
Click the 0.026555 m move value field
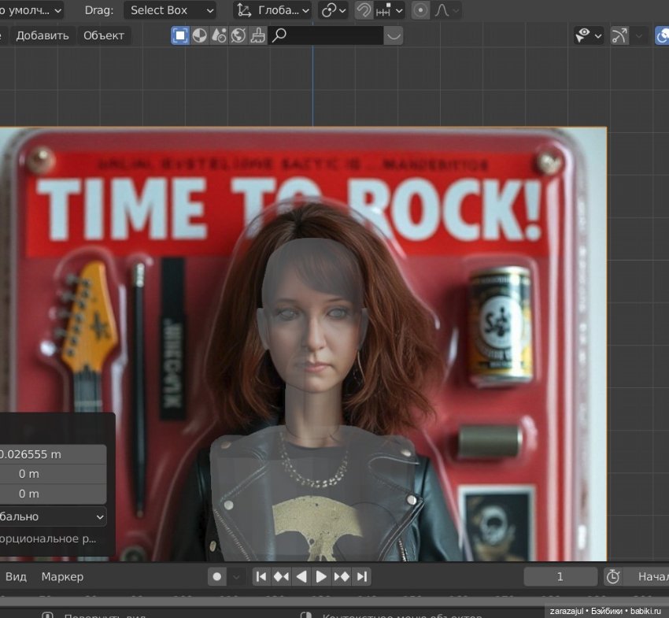pyautogui.click(x=52, y=454)
